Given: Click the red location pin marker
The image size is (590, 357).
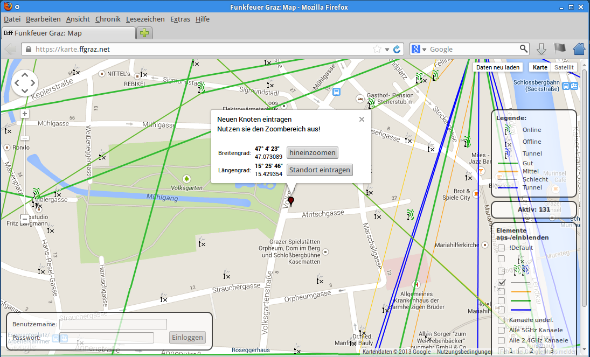Looking at the screenshot, I should pos(291,202).
